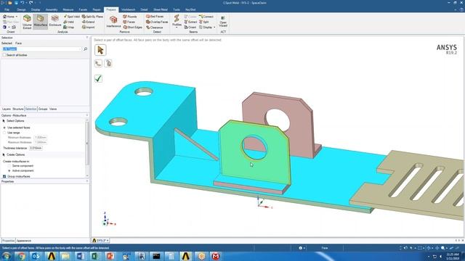This screenshot has width=465, height=261.
Task: Choose the Split beams tool
Action: (x=203, y=22)
